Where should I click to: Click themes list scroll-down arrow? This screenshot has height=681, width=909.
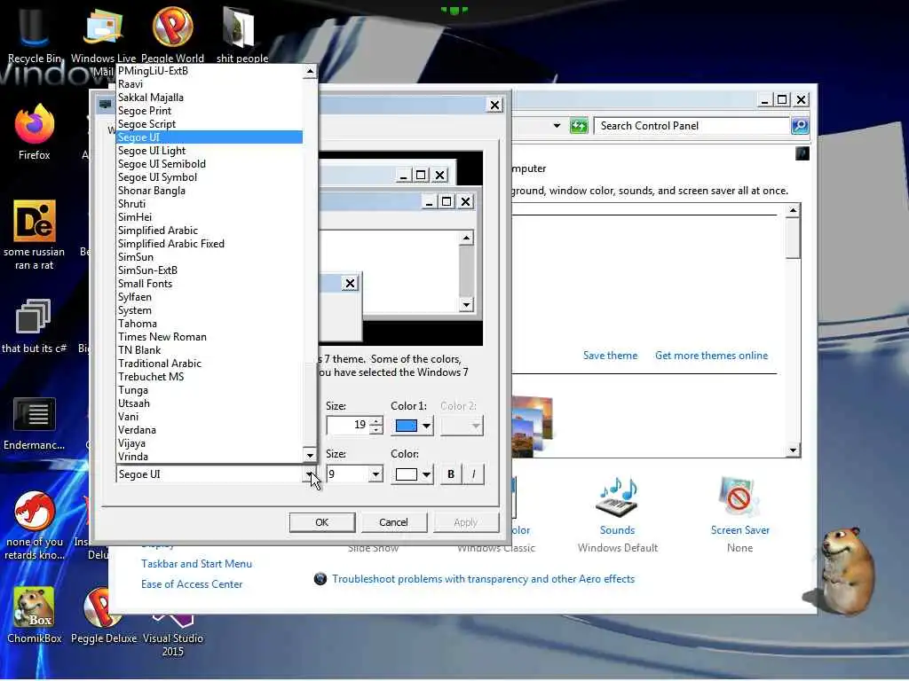coord(793,450)
